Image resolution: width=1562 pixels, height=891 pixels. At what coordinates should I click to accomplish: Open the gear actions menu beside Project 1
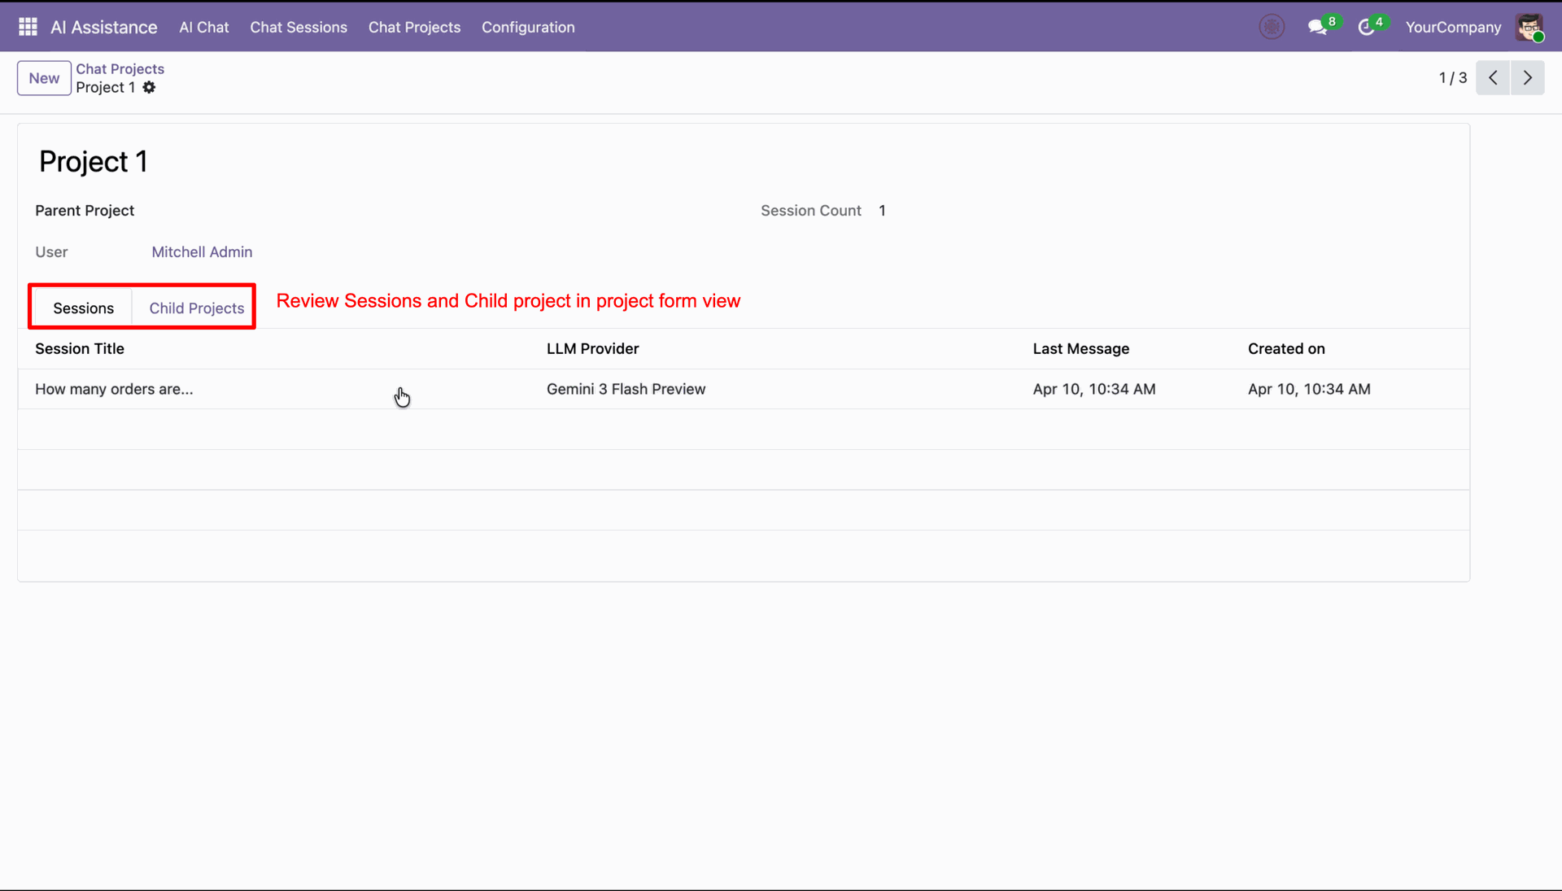click(x=149, y=88)
